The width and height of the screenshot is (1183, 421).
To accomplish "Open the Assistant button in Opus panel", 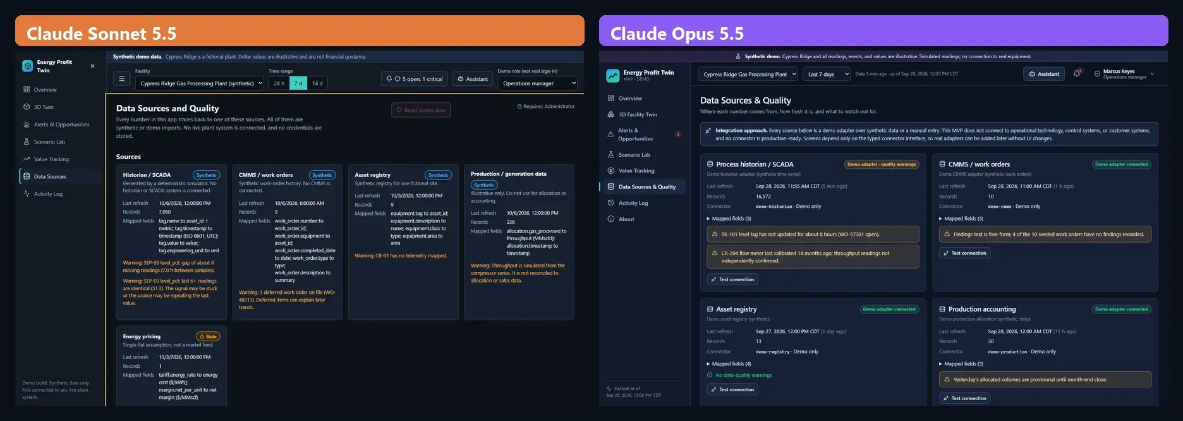I will 1044,74.
